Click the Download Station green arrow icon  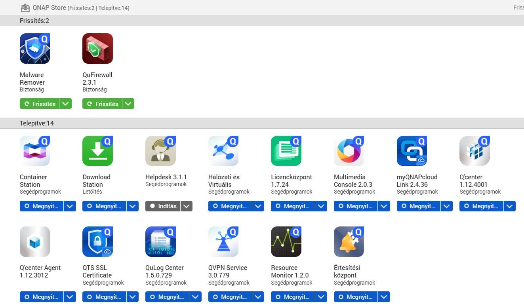(x=97, y=151)
